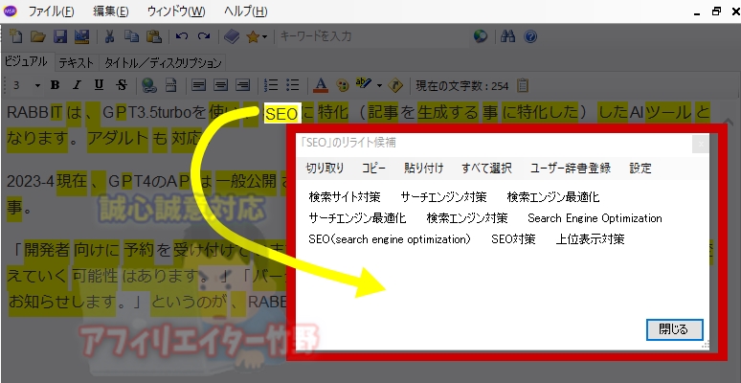This screenshot has height=383, width=741.
Task: Click the Save floppy disk icon
Action: [x=59, y=37]
